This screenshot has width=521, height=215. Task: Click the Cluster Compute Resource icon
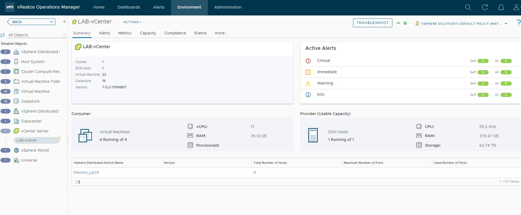point(16,72)
